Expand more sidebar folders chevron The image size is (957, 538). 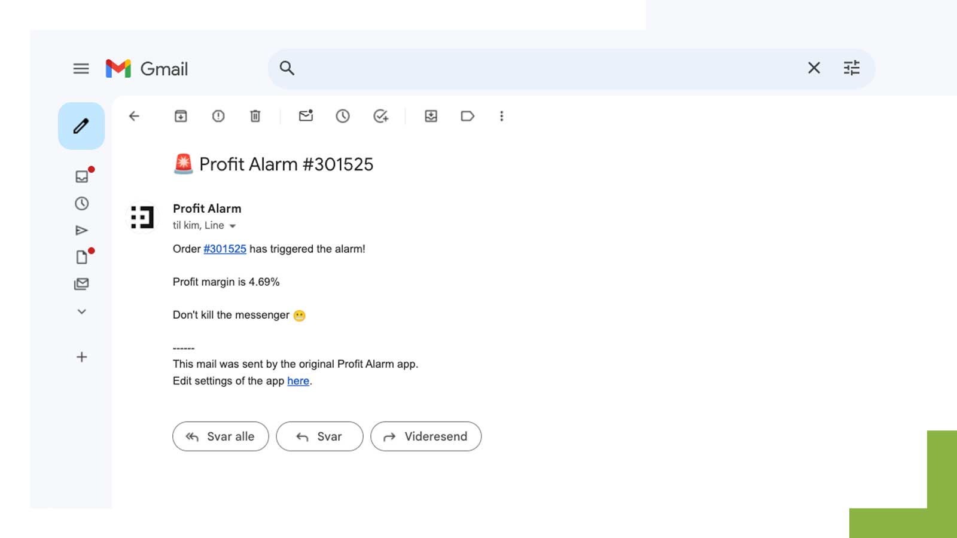[82, 311]
